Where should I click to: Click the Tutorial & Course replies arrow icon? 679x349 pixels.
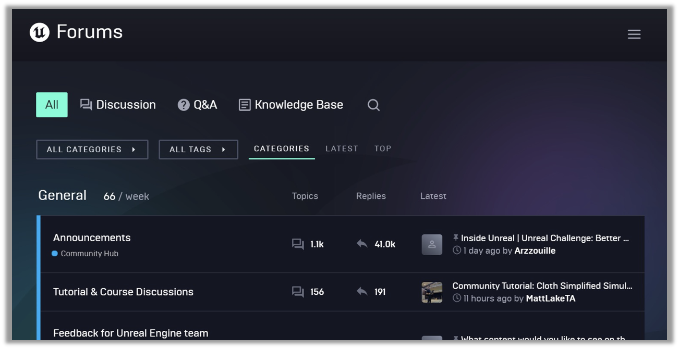(x=362, y=292)
